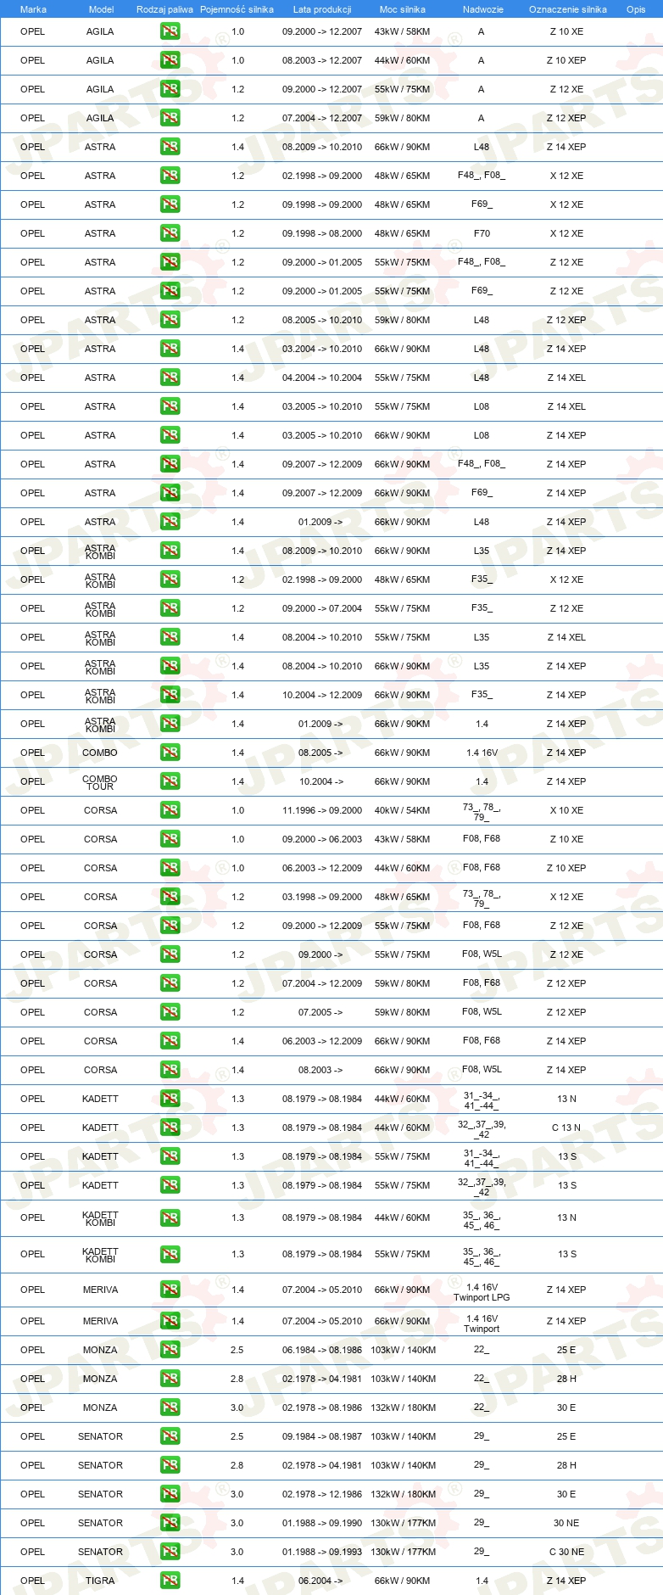
Task: Select the F70 body cell
Action: click(x=482, y=233)
